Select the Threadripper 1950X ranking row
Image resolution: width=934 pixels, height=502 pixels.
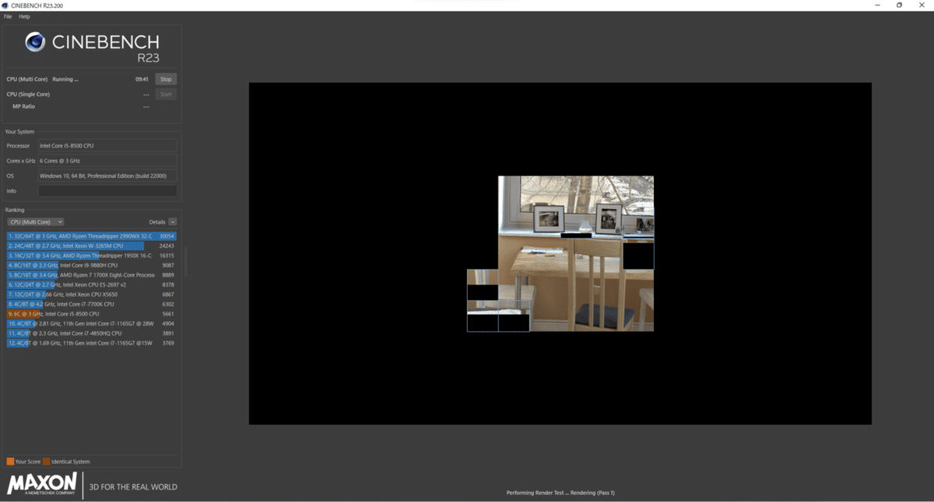pyautogui.click(x=92, y=255)
